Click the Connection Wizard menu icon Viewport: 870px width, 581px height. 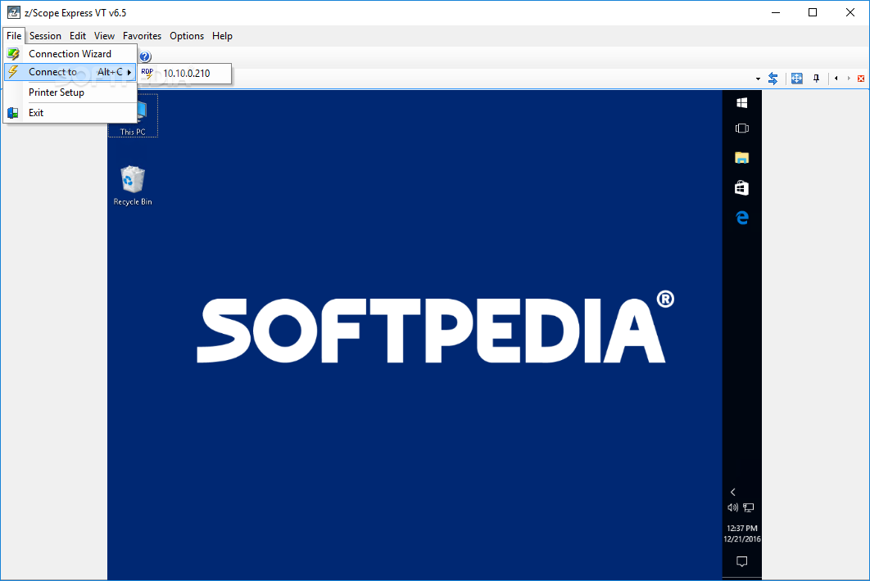click(x=13, y=54)
